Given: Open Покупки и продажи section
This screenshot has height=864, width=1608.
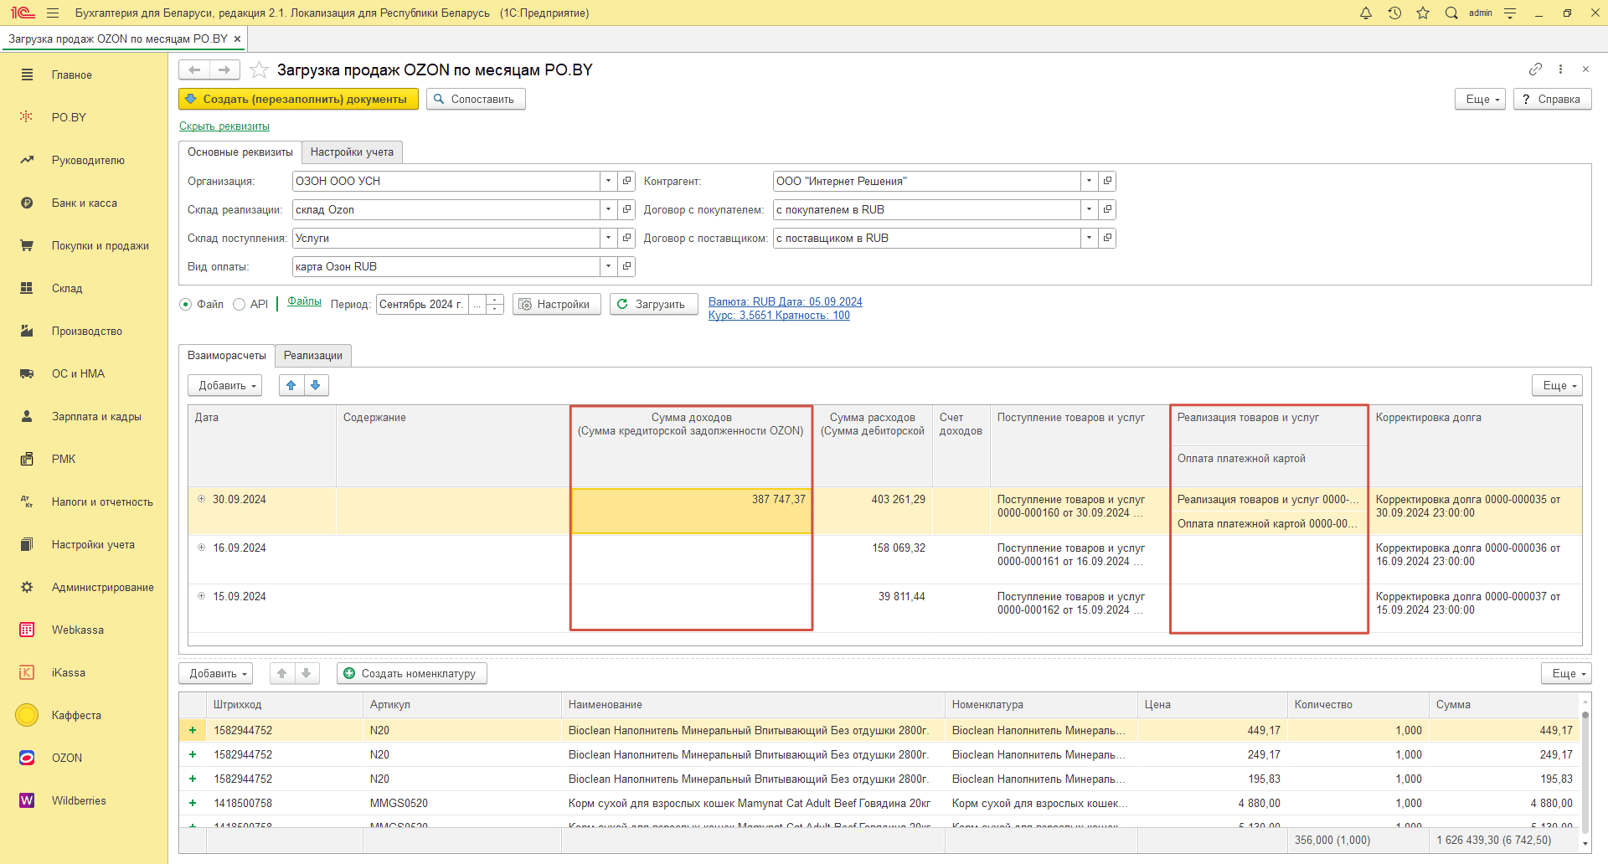Looking at the screenshot, I should tap(100, 245).
